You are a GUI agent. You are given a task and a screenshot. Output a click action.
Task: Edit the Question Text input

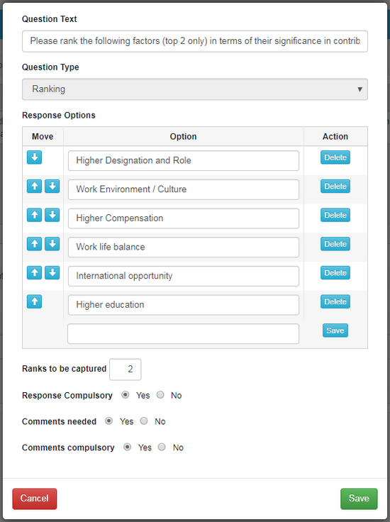tap(195, 41)
